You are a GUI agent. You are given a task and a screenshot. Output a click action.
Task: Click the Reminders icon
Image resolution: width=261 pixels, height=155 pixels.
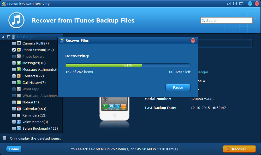coord(19,115)
